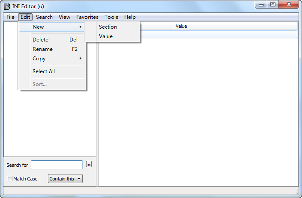Choose Select All from Edit menu

point(52,71)
